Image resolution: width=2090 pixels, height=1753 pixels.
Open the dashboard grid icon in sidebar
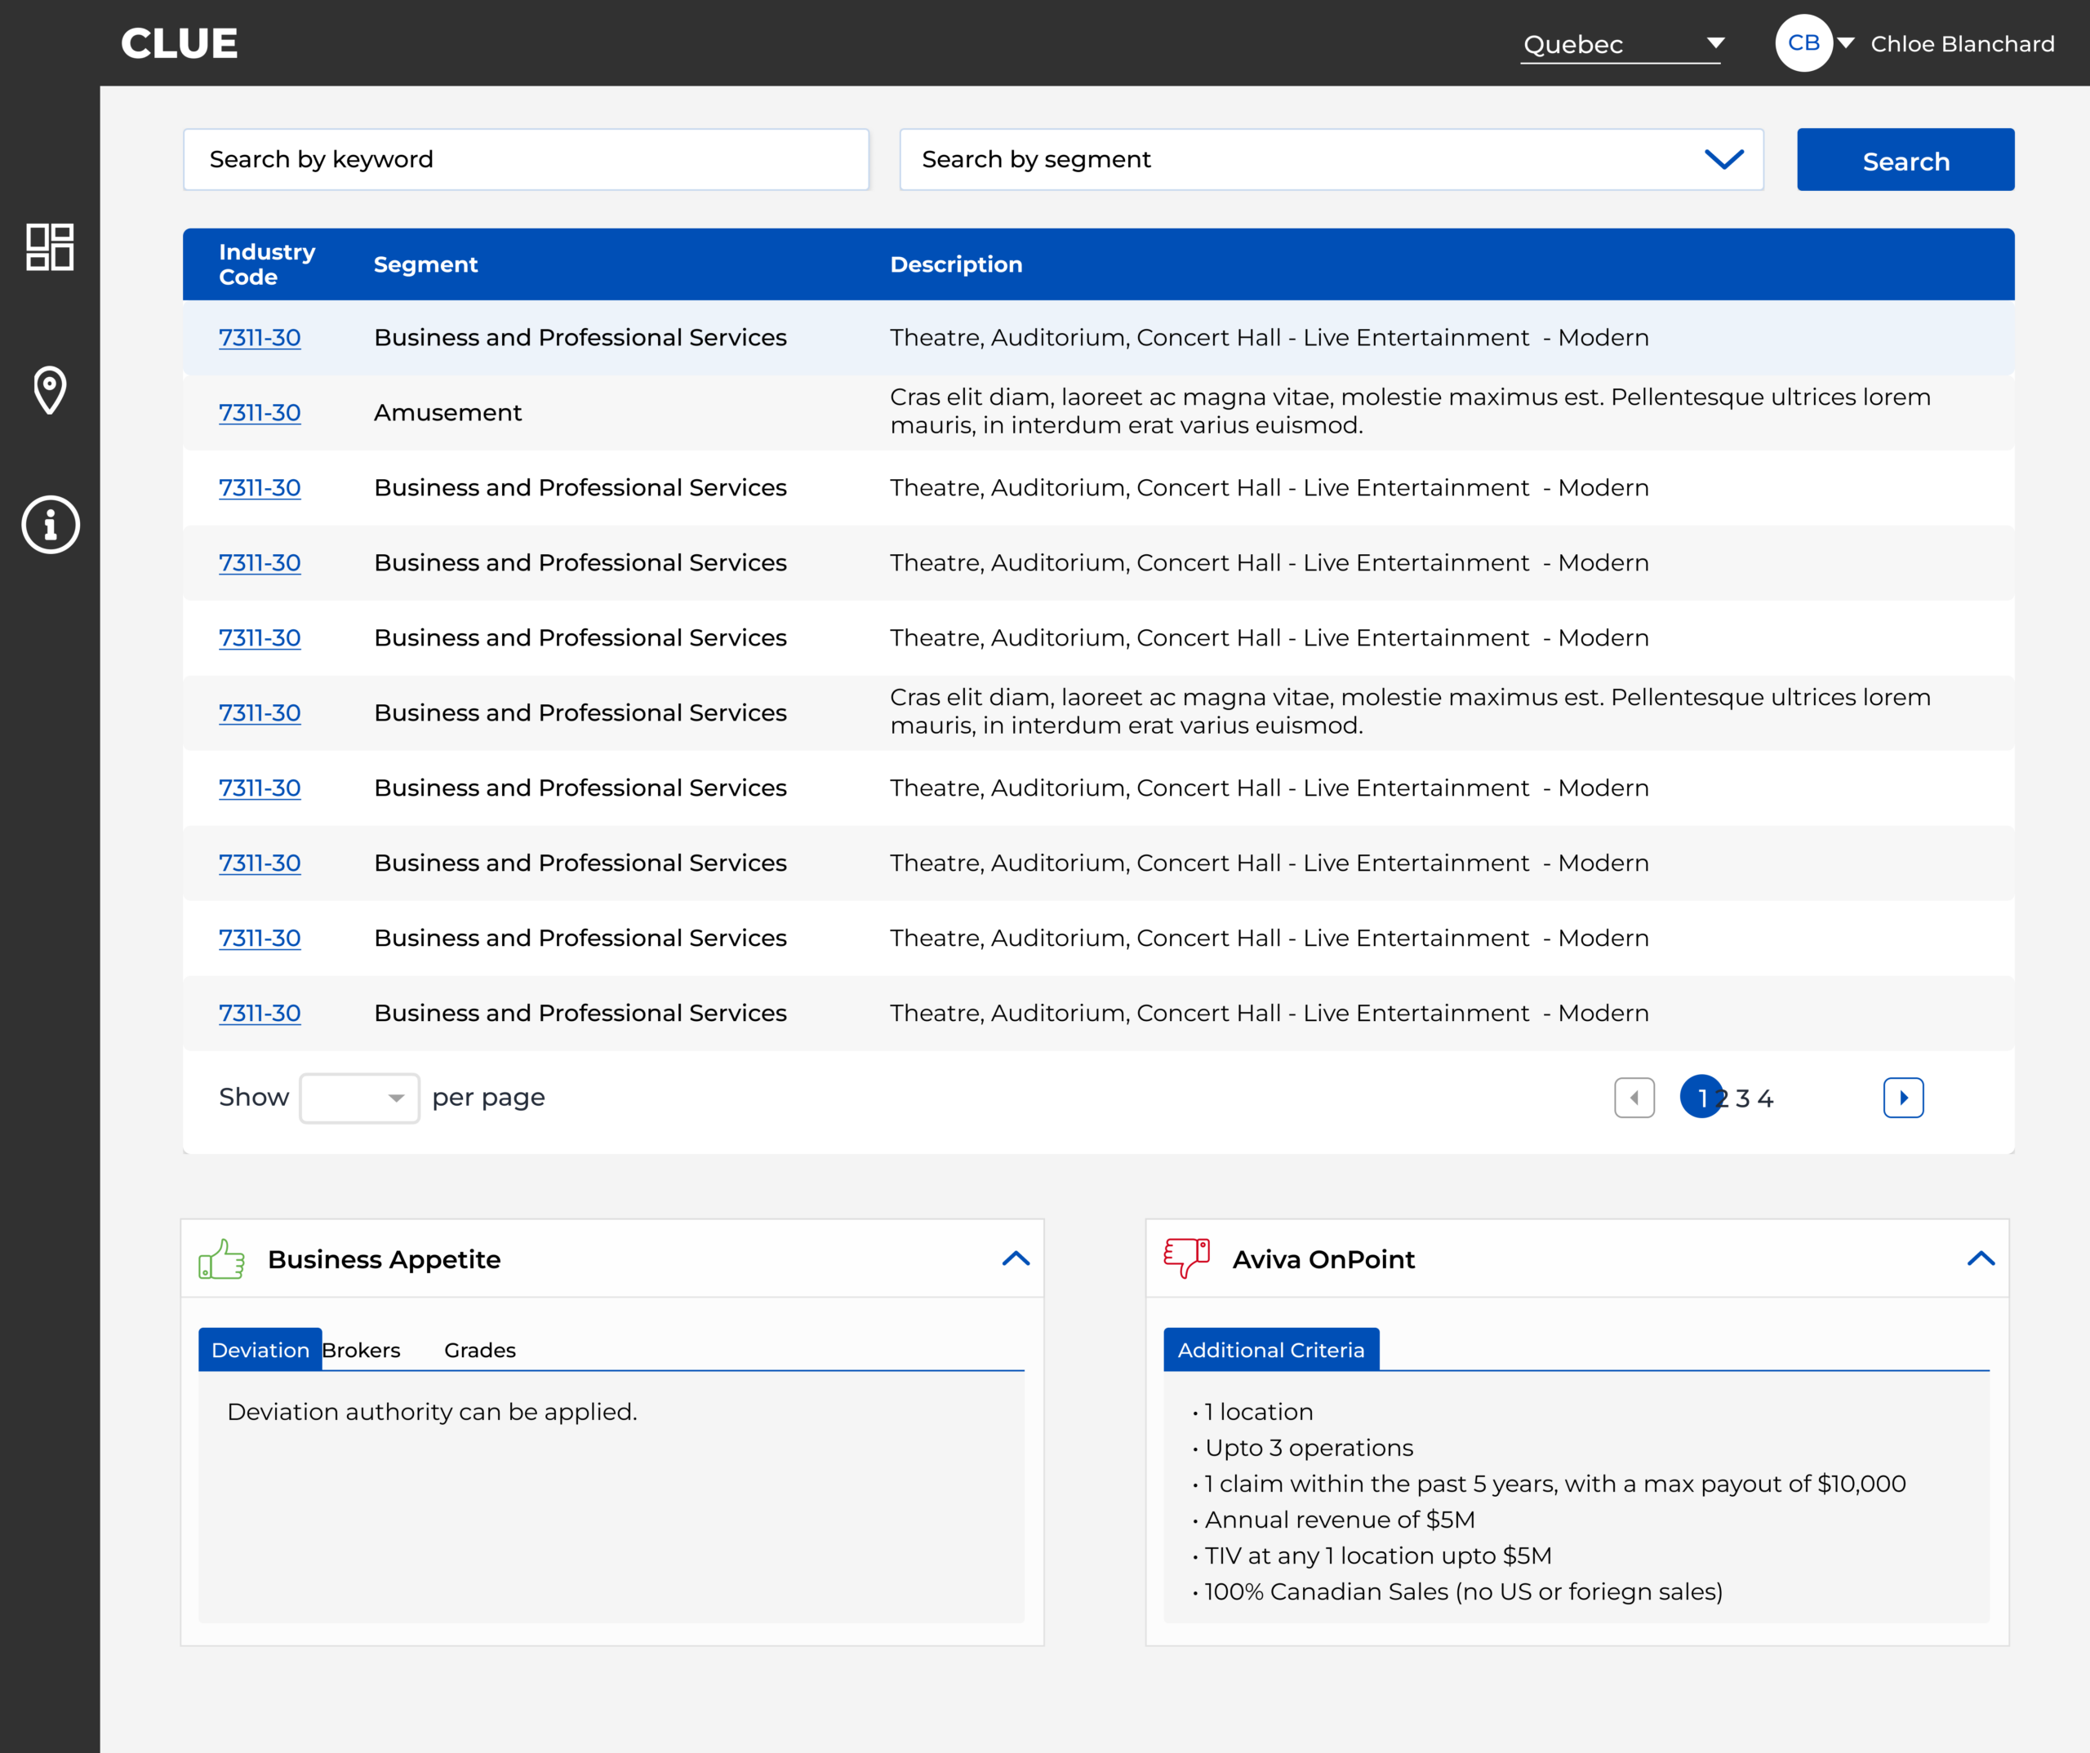[50, 246]
